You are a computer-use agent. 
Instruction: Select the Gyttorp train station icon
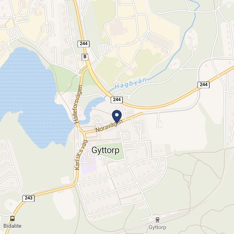pos(157,220)
